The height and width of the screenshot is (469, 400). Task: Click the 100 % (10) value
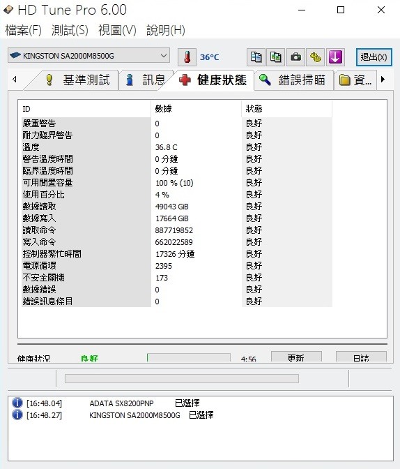[x=174, y=183]
